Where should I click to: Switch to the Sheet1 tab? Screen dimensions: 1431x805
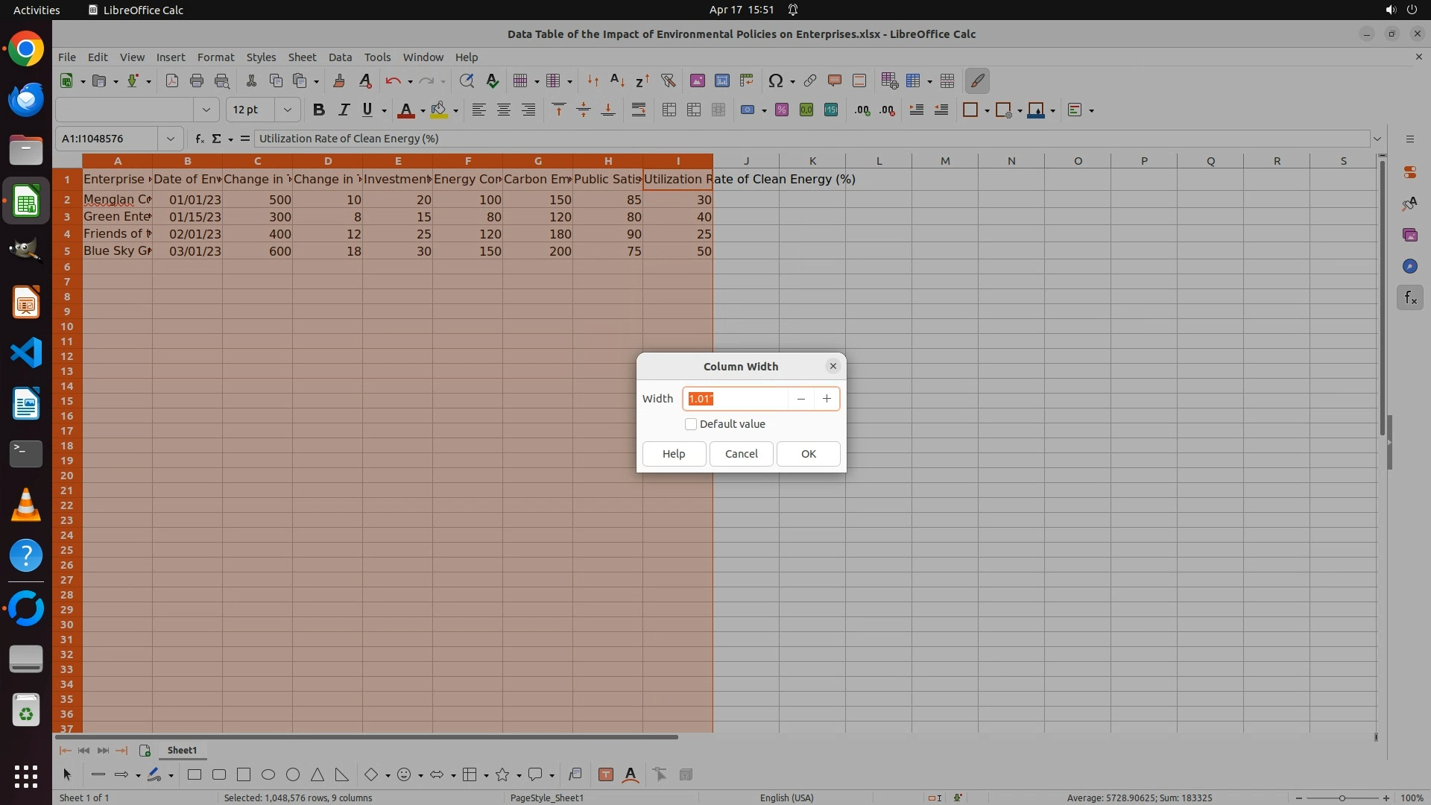(182, 751)
